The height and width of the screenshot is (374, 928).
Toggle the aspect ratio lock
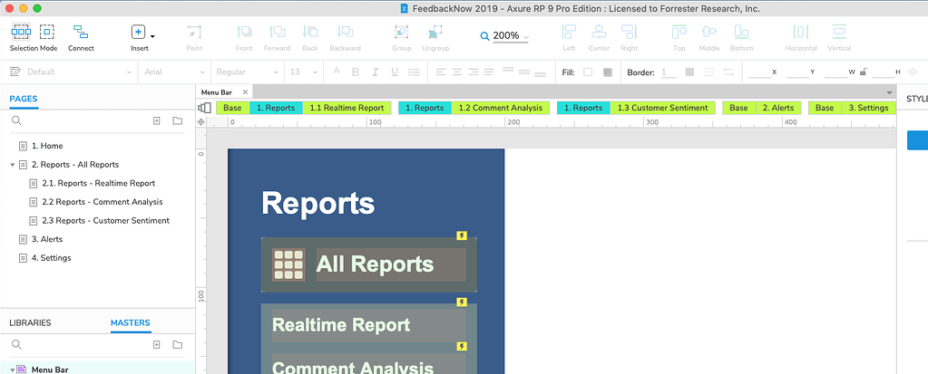coord(864,72)
